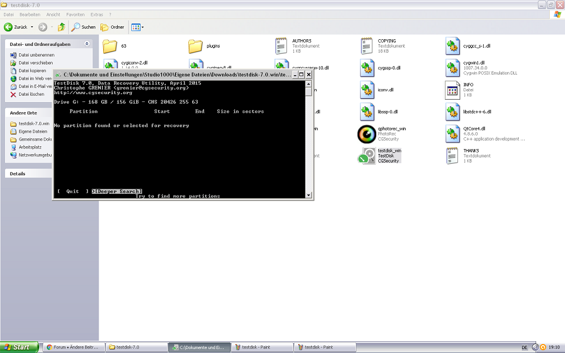Select the COPYING text document icon

[367, 46]
